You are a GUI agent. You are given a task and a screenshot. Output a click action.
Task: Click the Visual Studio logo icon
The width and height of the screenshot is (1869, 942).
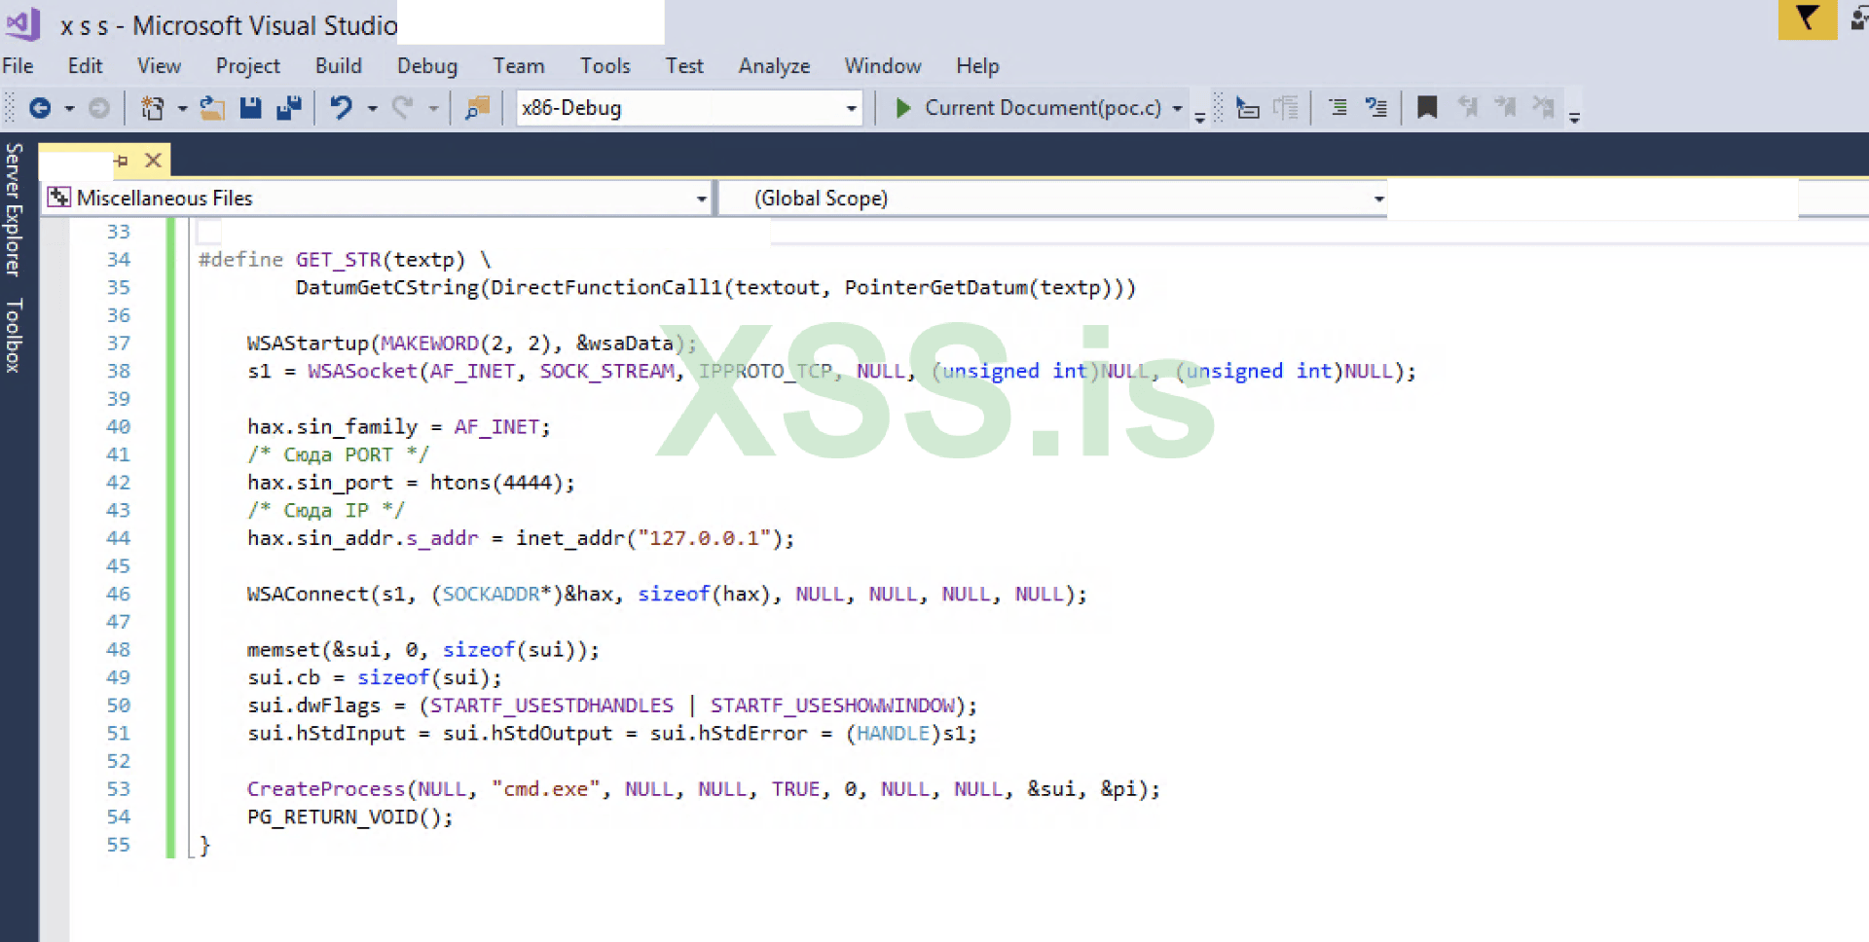[23, 23]
